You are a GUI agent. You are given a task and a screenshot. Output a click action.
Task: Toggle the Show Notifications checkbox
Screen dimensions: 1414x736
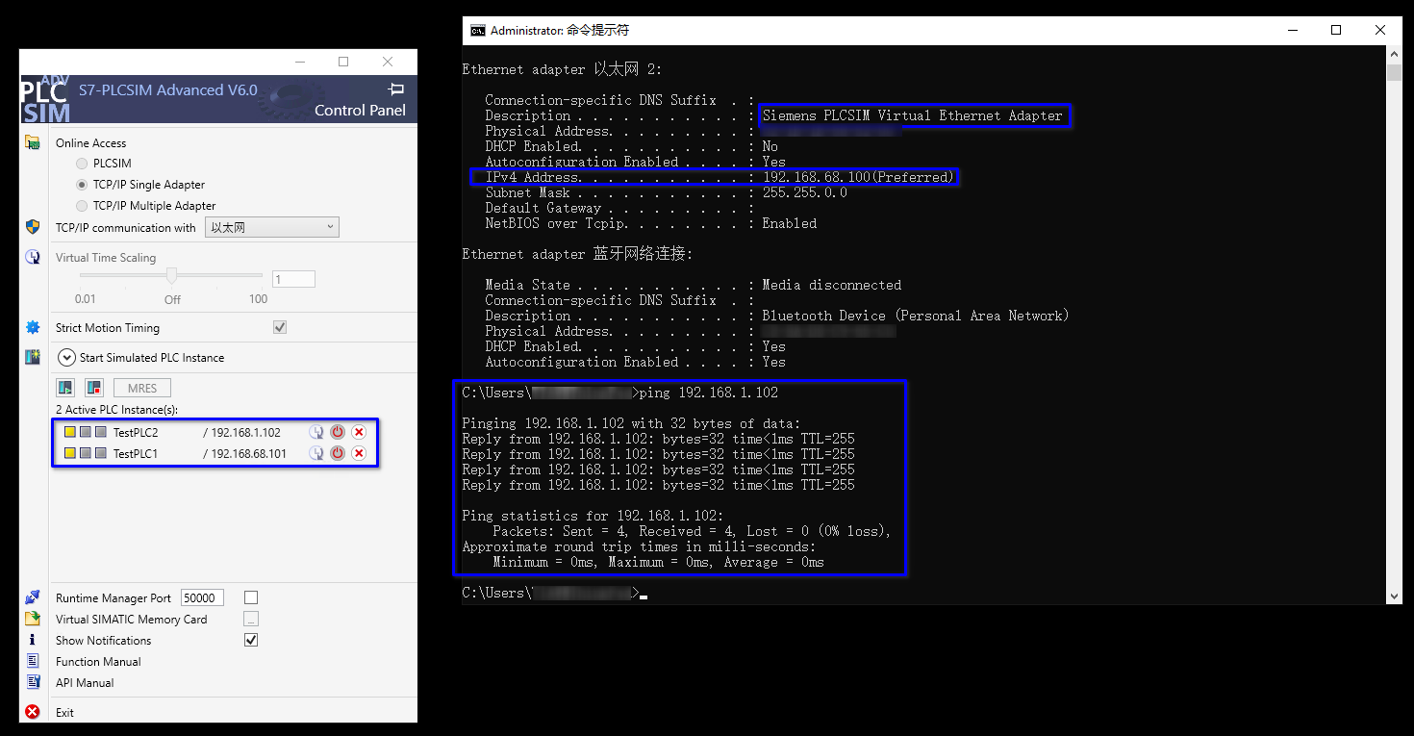pyautogui.click(x=250, y=640)
